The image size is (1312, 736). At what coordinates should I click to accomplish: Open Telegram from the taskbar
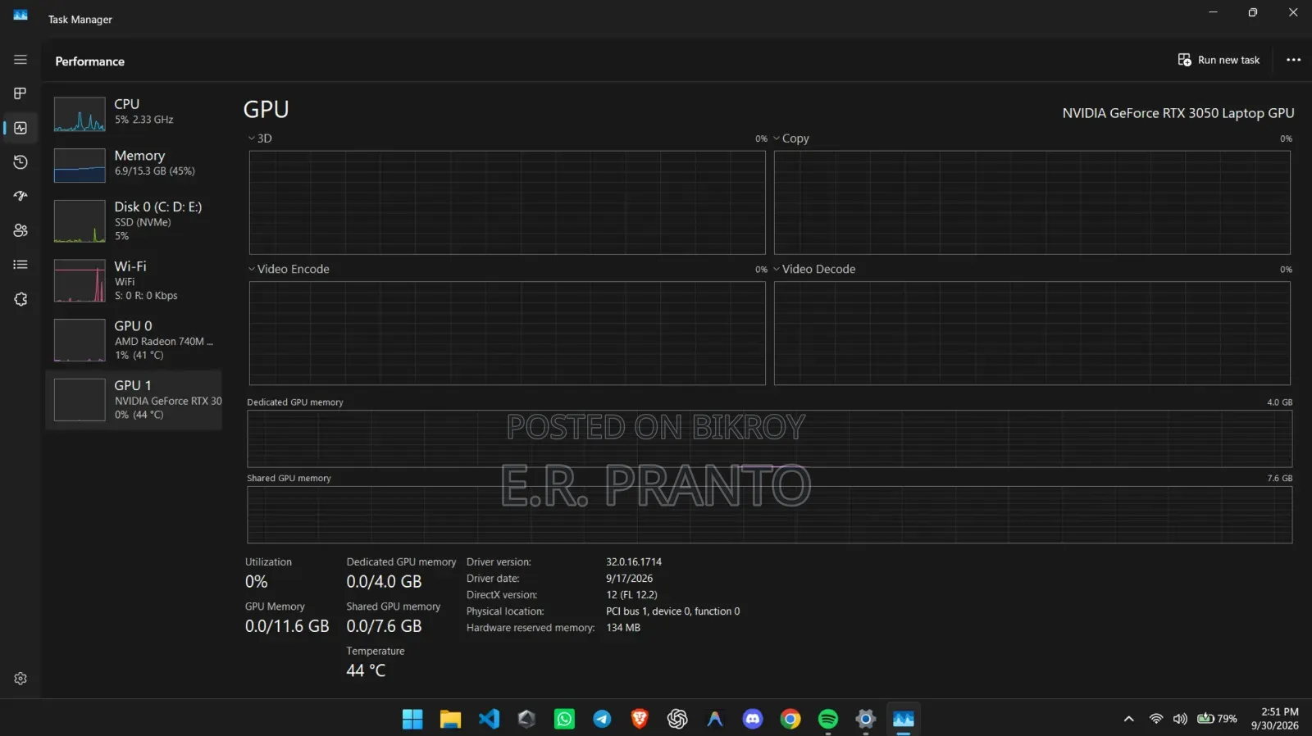602,719
